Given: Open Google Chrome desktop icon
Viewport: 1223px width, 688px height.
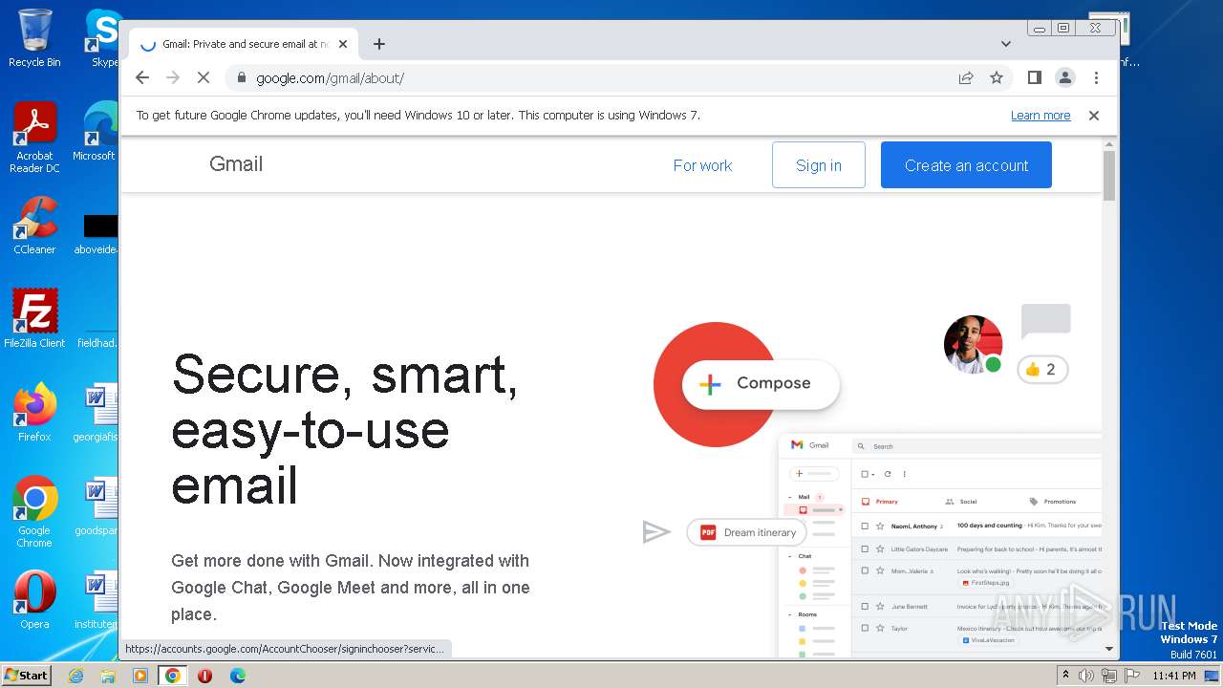Looking at the screenshot, I should pos(34,511).
